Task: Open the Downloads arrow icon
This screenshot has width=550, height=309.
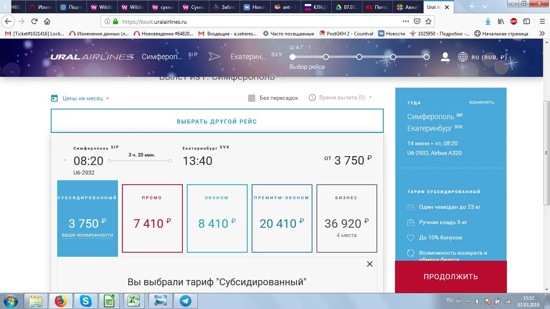Action: [488, 21]
